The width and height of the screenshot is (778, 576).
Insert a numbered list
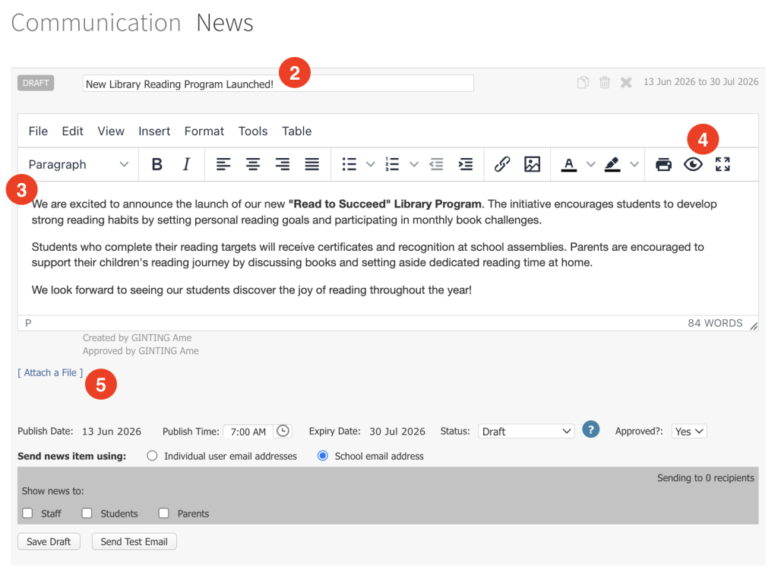tap(393, 164)
